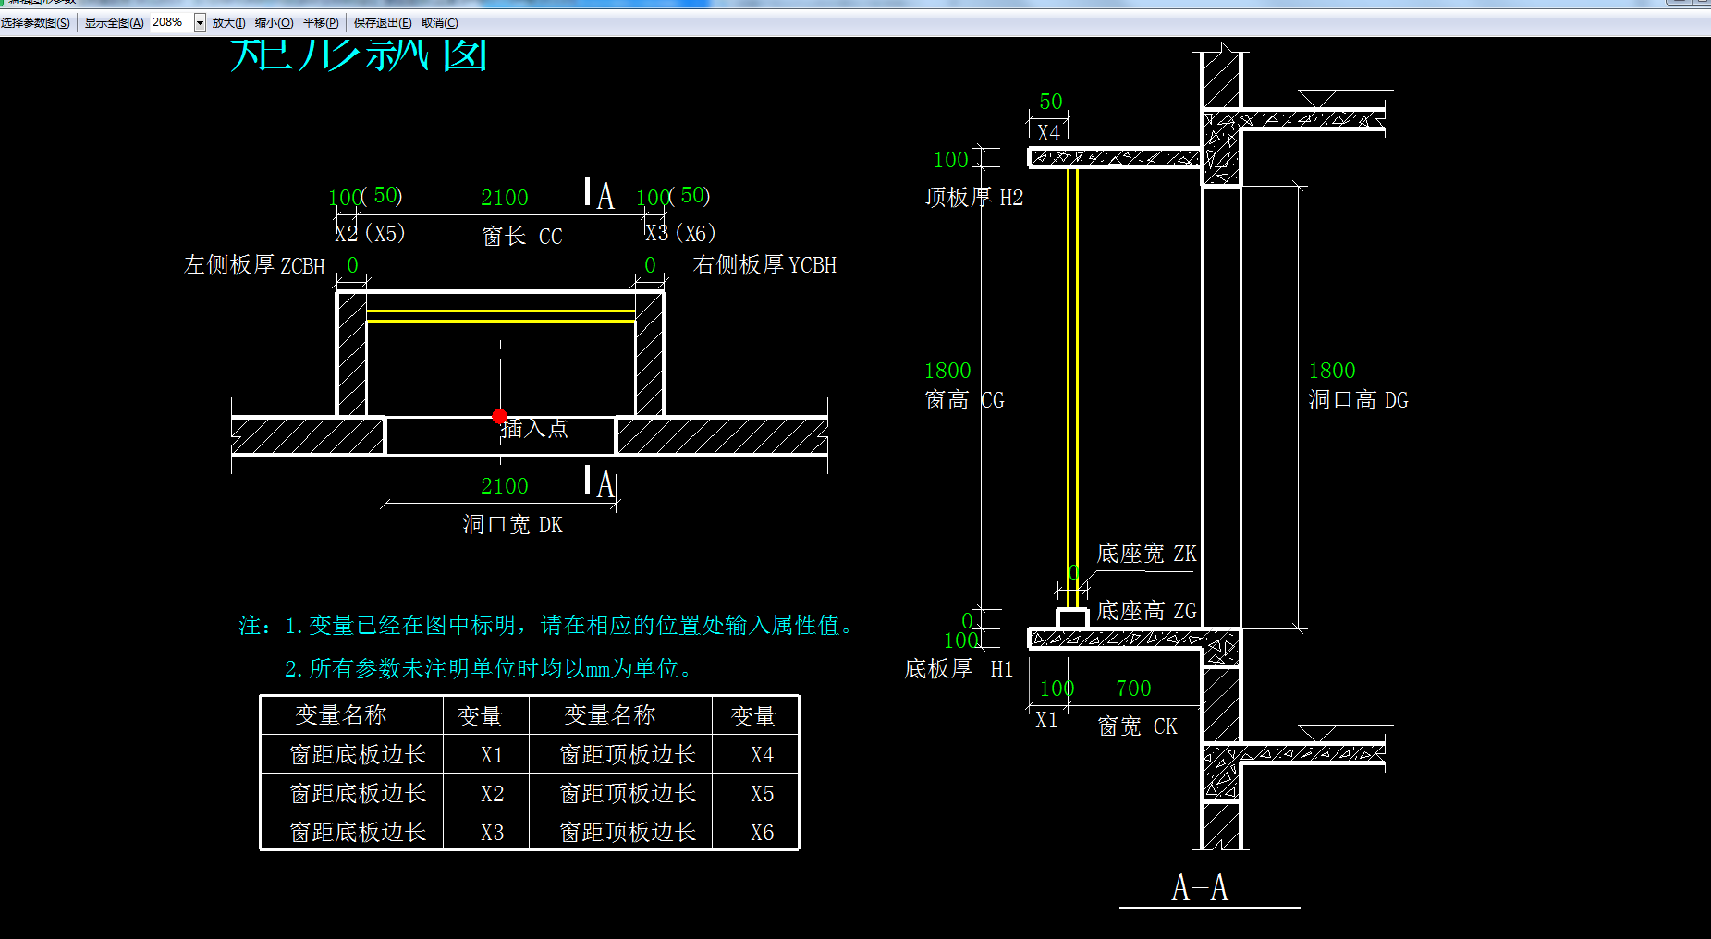Click the 底座宽 ZK label
Screen dimensions: 1711x939
(x=1146, y=554)
